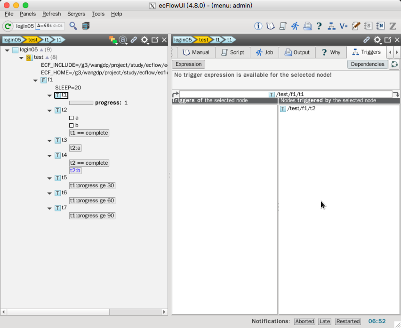The width and height of the screenshot is (401, 328).
Task: Open the Servers menu
Action: [76, 14]
